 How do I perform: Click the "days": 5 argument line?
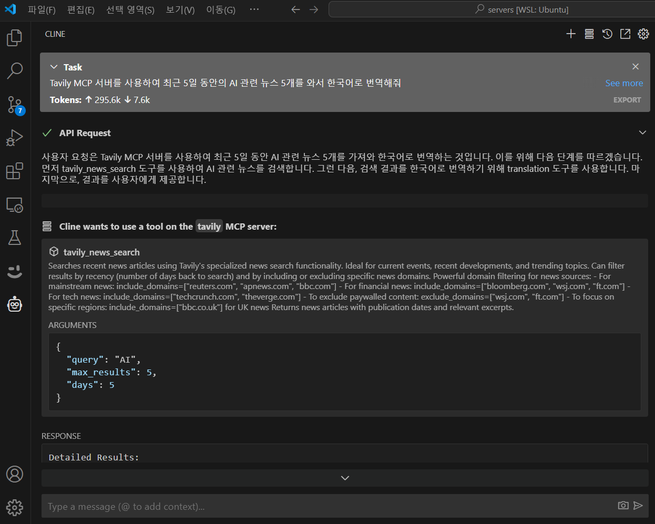click(x=90, y=385)
